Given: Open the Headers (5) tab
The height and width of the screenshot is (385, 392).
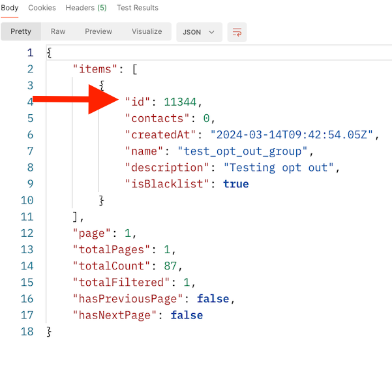Looking at the screenshot, I should point(86,8).
